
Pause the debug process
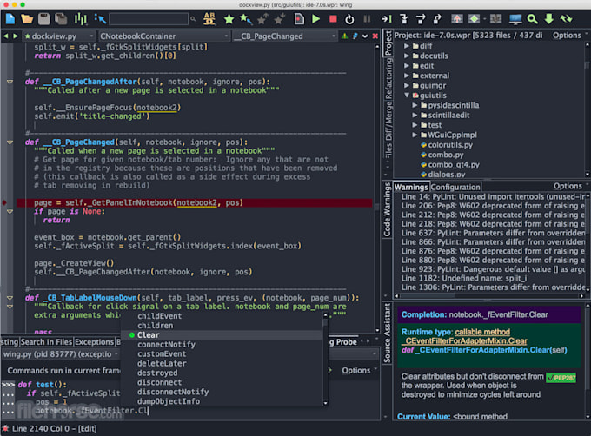[367, 18]
